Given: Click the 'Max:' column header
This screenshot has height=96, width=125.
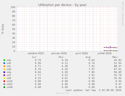Looking at the screenshot, I should (x=115, y=57).
